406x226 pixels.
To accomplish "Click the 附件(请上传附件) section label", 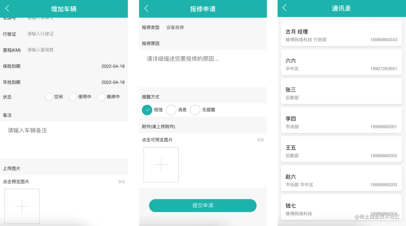I will 158,127.
